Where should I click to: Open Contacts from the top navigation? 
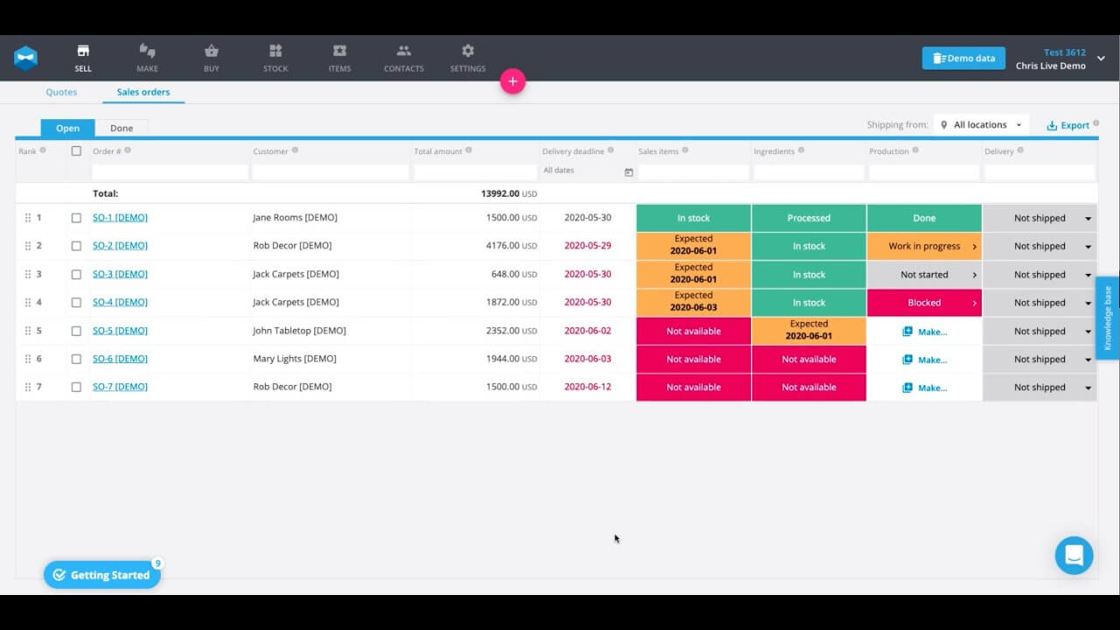coord(403,58)
